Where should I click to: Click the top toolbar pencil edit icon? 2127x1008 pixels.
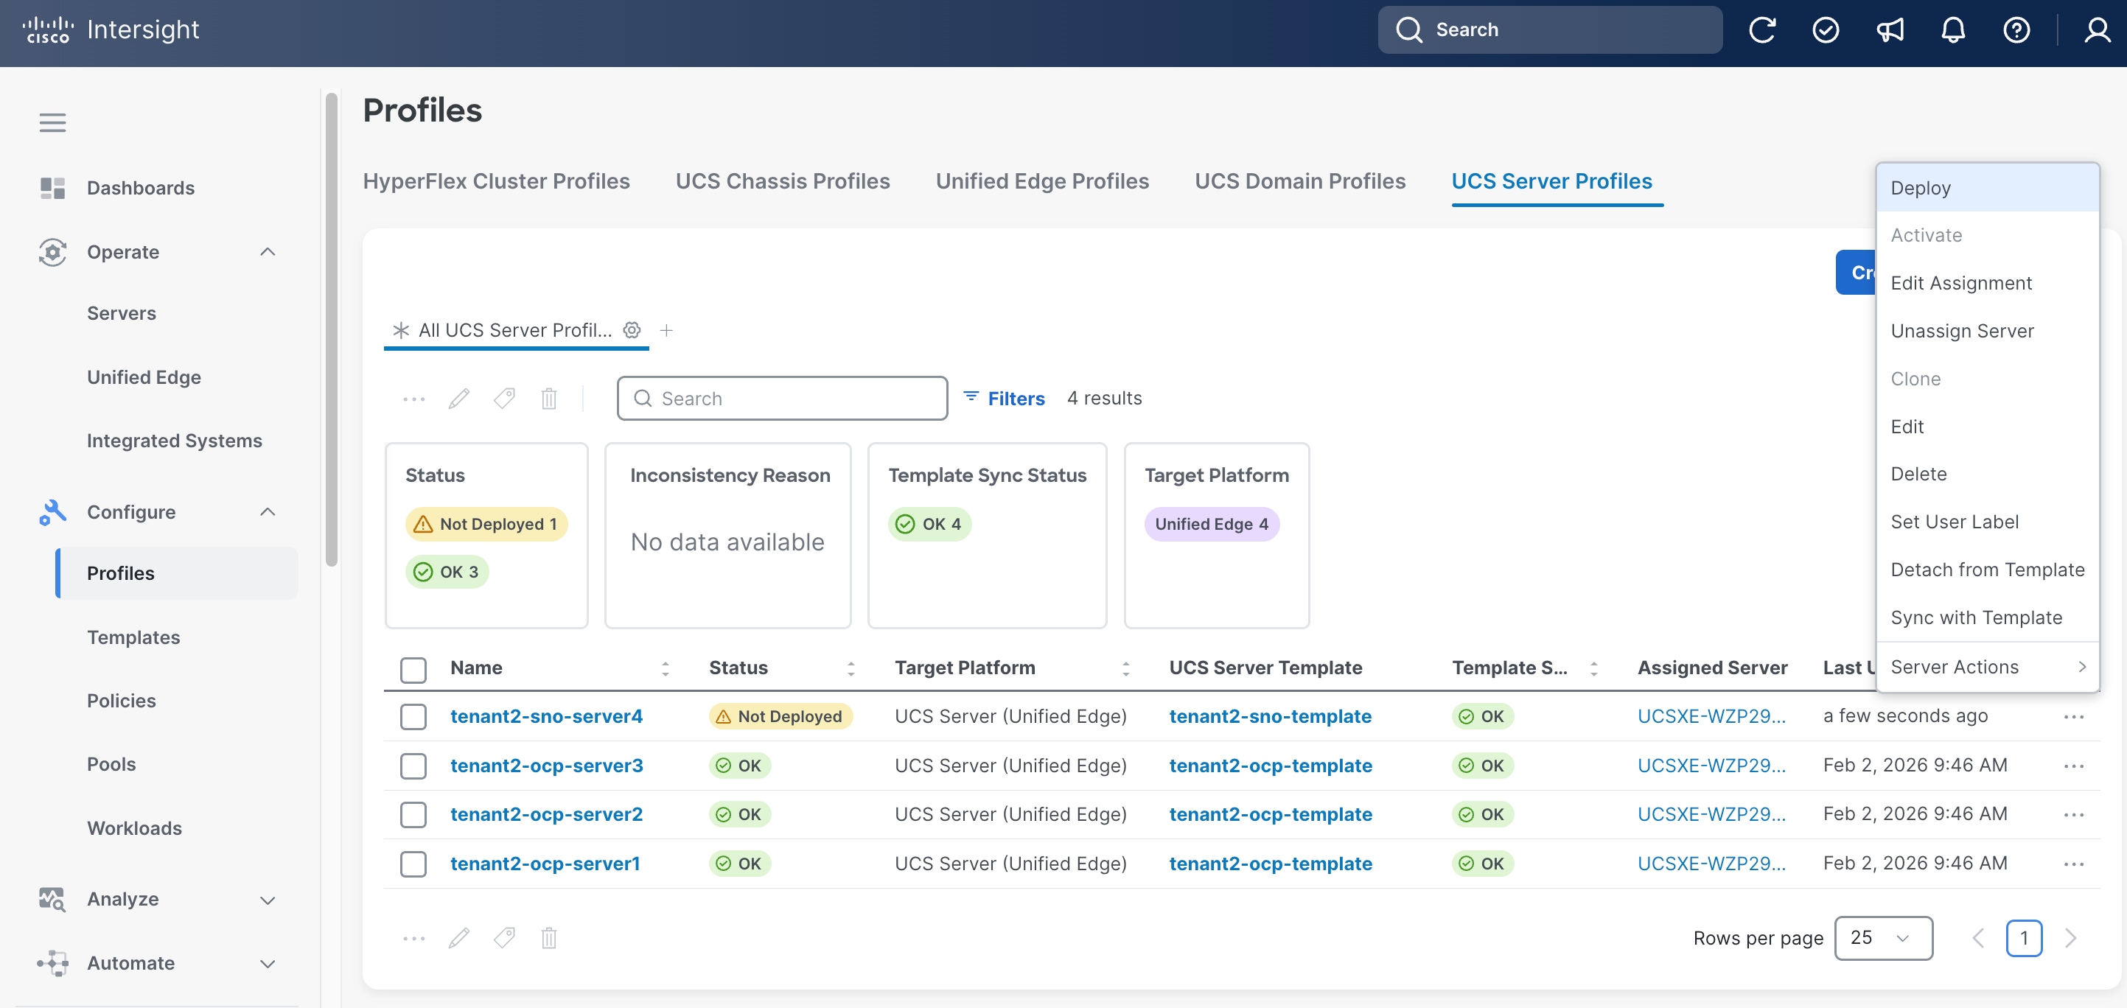(459, 399)
